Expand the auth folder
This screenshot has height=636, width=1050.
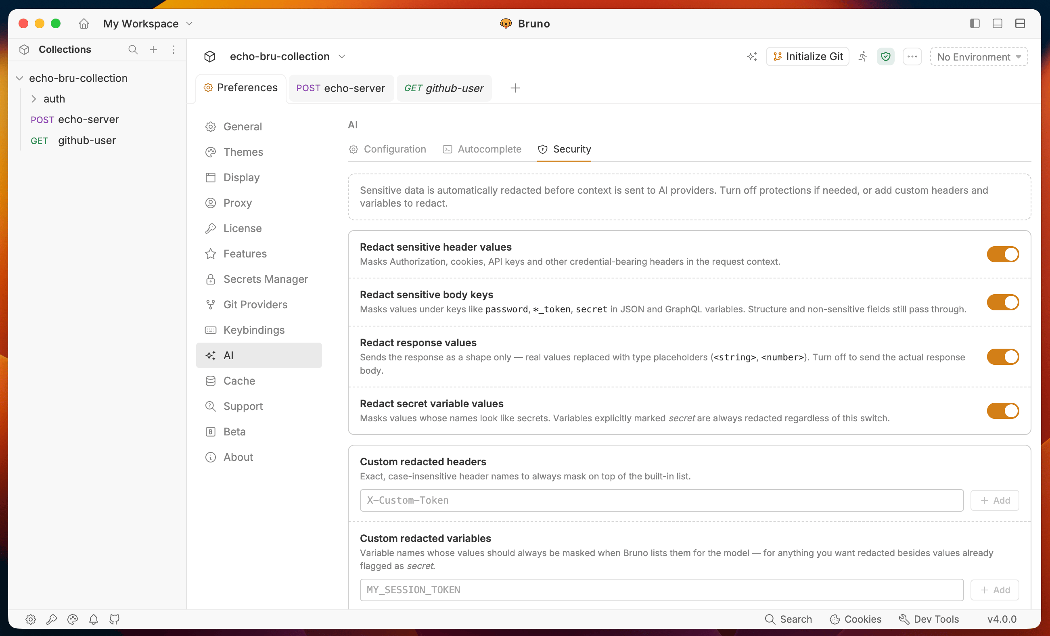point(33,99)
